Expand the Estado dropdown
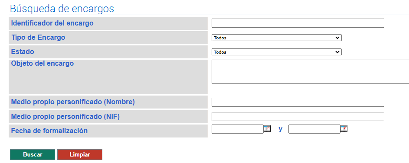The width and height of the screenshot is (409, 163). (x=276, y=52)
